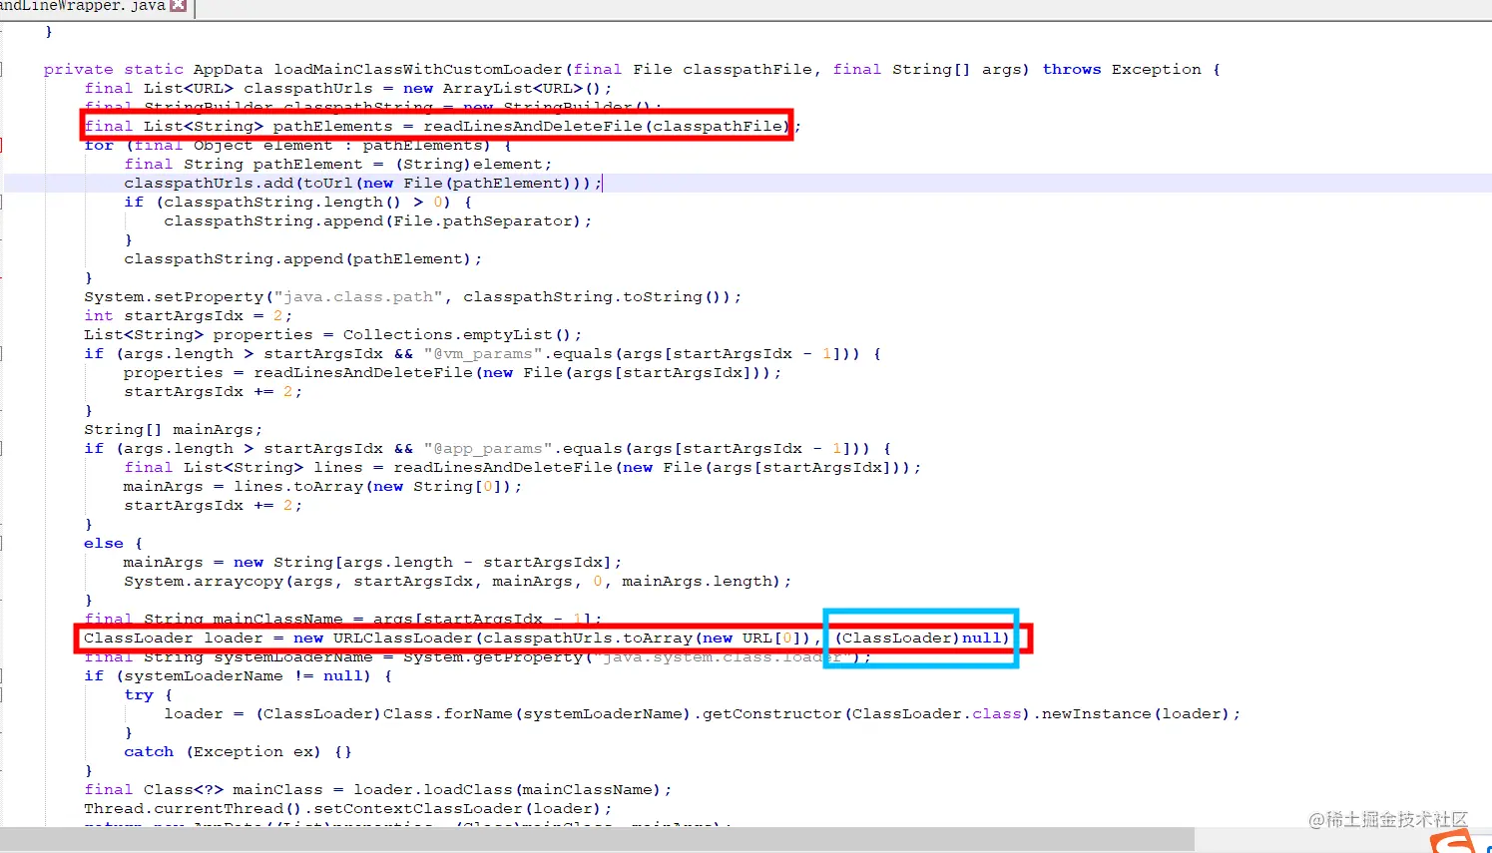Collapse the try block using its gutter marker
The image size is (1492, 853).
(4, 694)
